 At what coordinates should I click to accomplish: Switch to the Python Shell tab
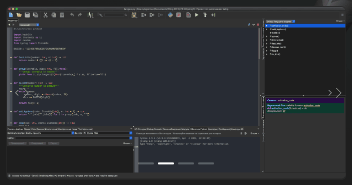click(x=199, y=129)
